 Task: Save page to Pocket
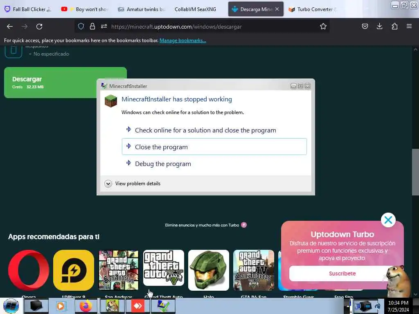click(x=365, y=27)
